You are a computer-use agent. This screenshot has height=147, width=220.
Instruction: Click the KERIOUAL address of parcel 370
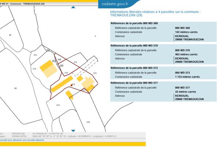click(x=189, y=60)
